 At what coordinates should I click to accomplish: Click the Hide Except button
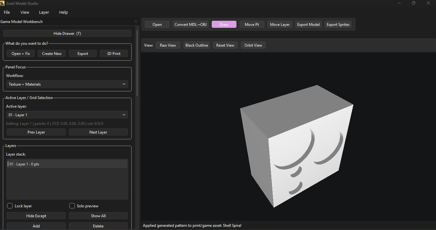click(36, 216)
